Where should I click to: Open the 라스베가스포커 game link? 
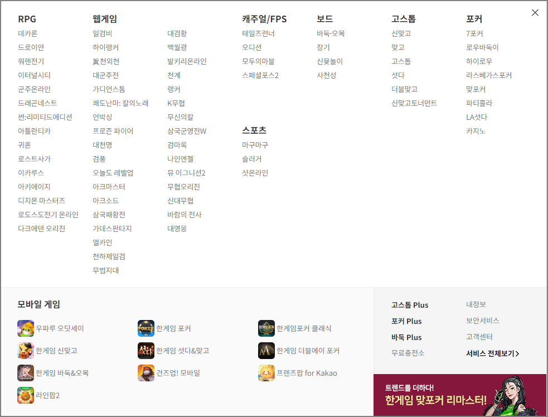(x=489, y=75)
